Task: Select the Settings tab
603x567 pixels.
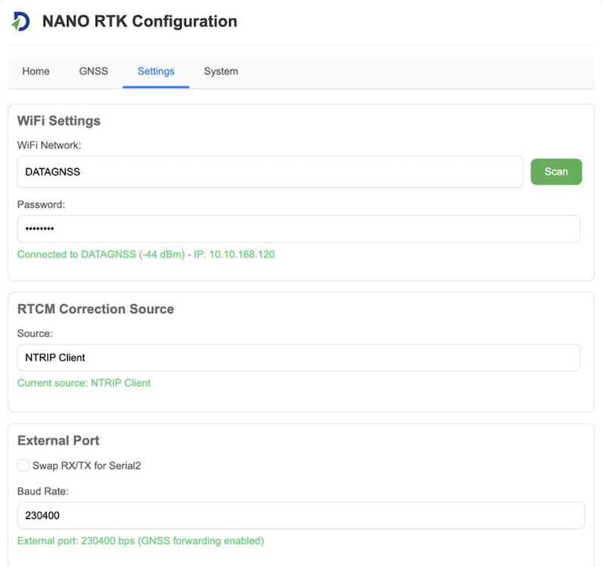Action: coord(156,72)
